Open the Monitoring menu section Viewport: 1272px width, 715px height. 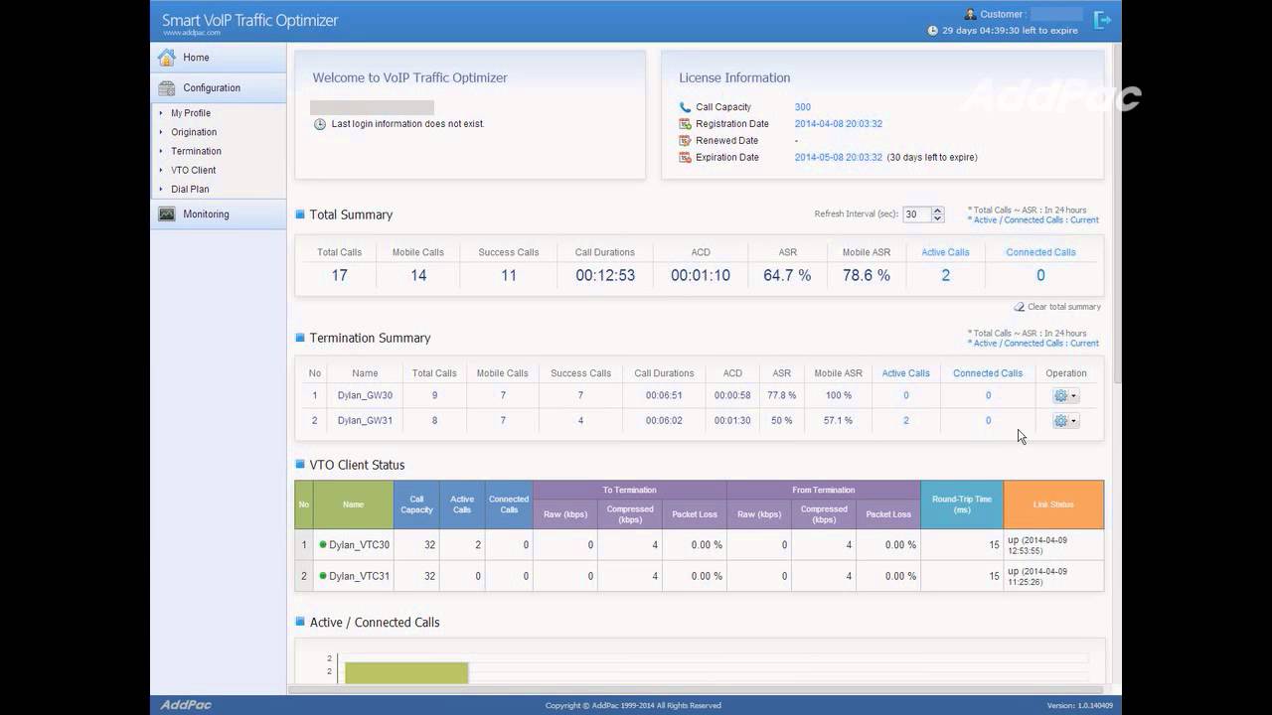[x=219, y=214]
